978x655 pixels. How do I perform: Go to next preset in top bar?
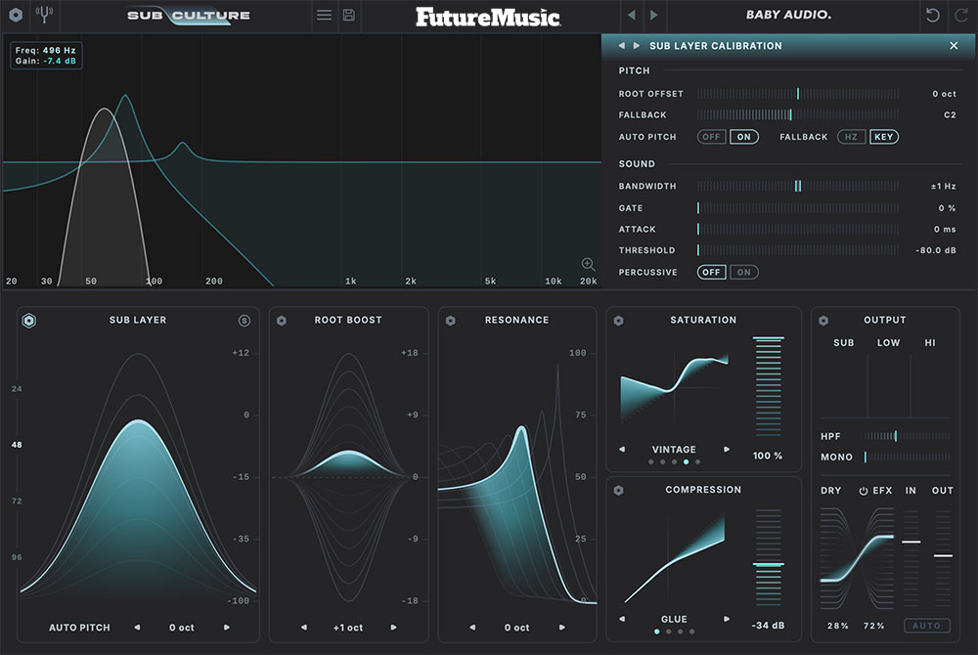(x=653, y=15)
